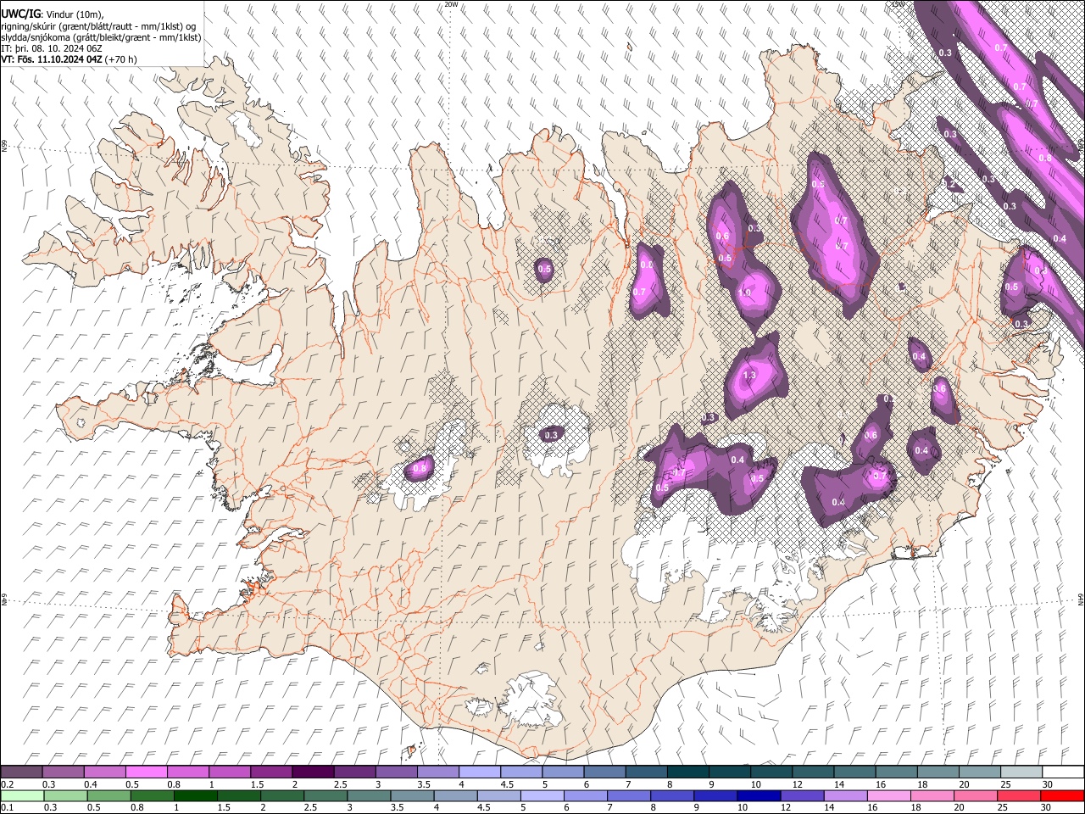1085x814 pixels.
Task: Click the bottom-row deep blue swatch for 10–12
Action: coord(758,795)
